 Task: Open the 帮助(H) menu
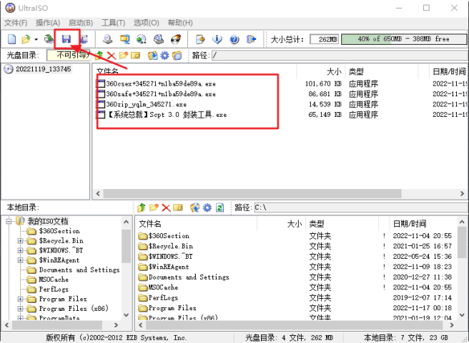point(180,23)
